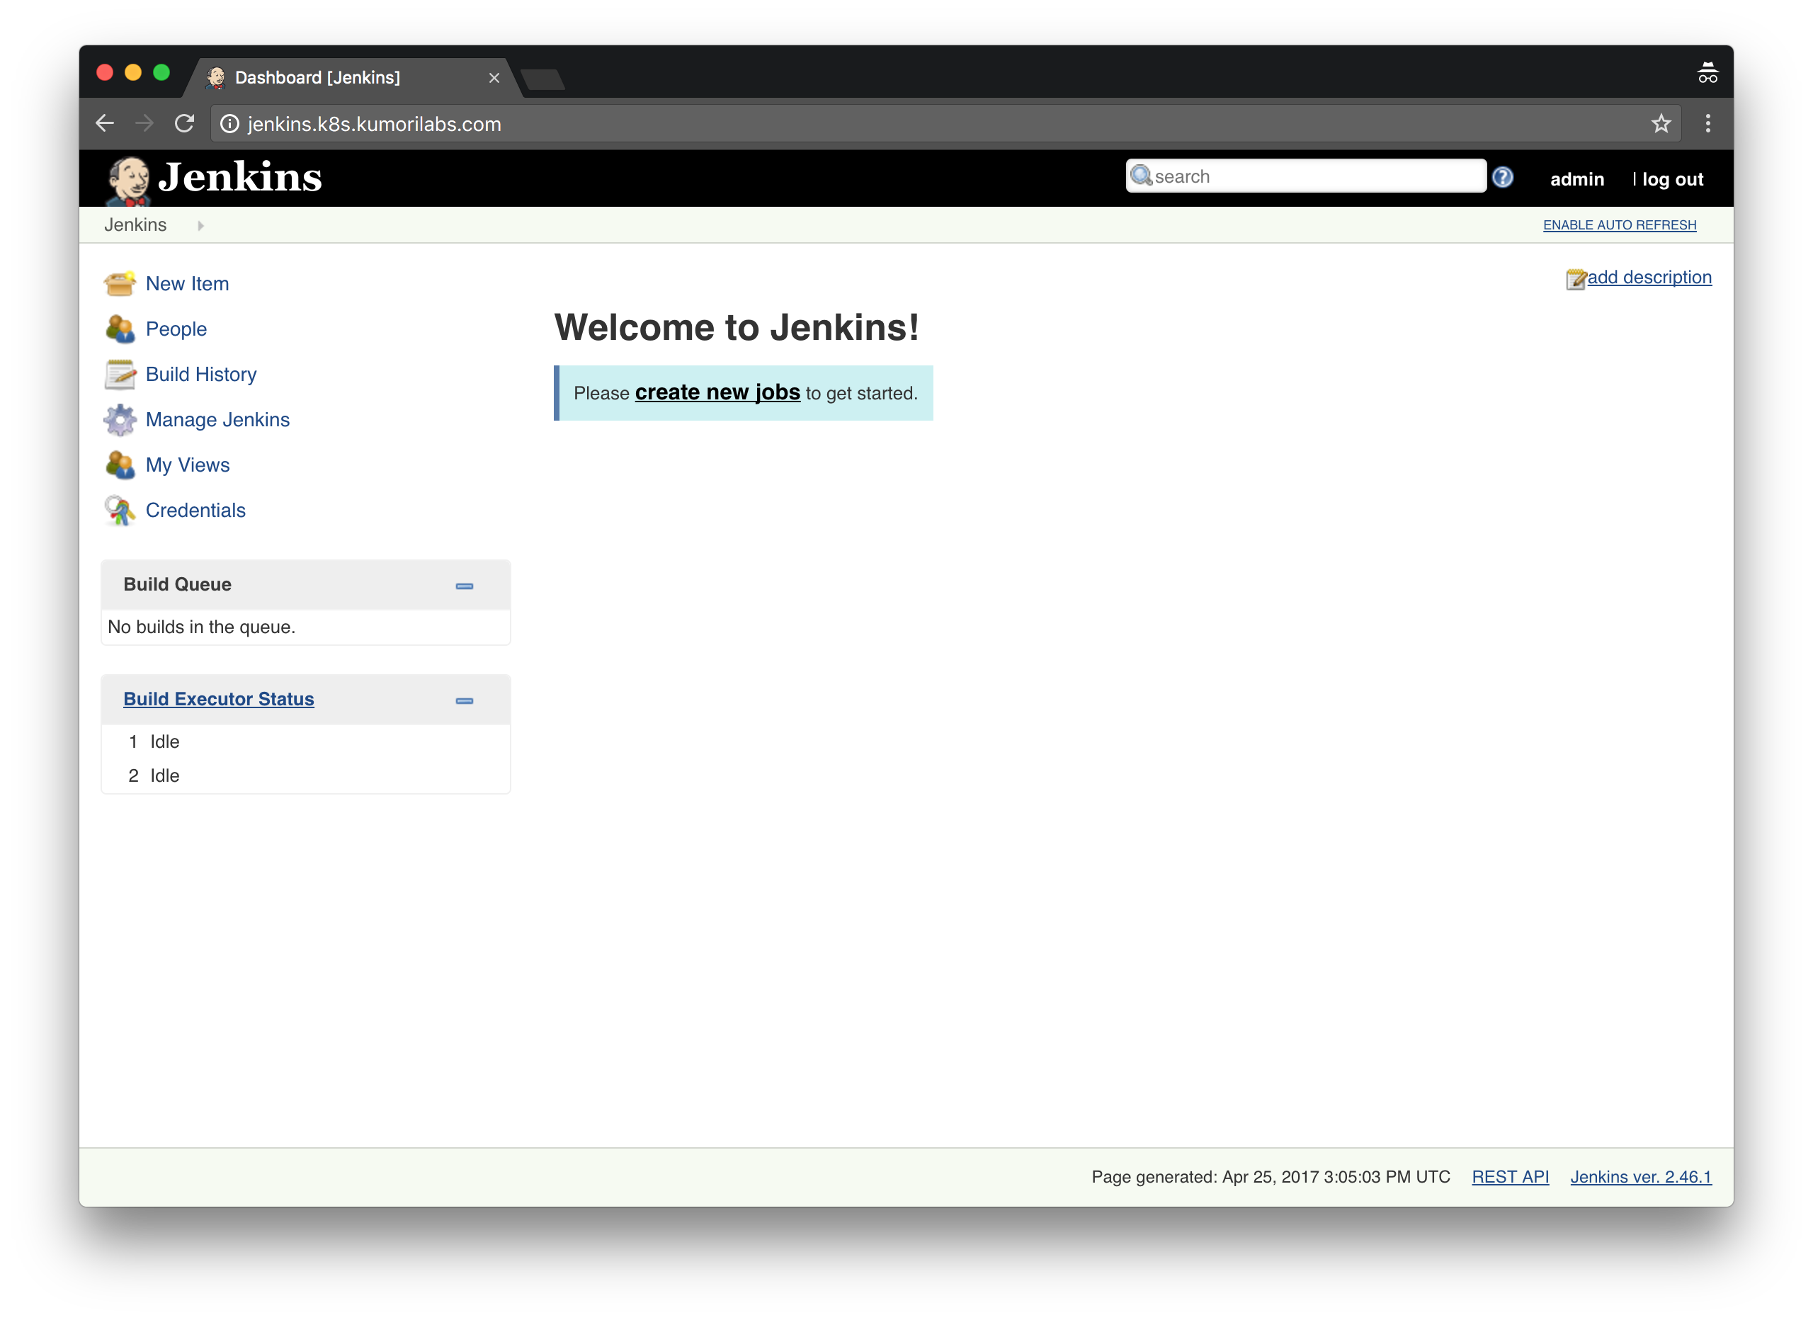Screen dimensions: 1813x1320
Task: Click the People icon in sidebar
Action: click(120, 329)
